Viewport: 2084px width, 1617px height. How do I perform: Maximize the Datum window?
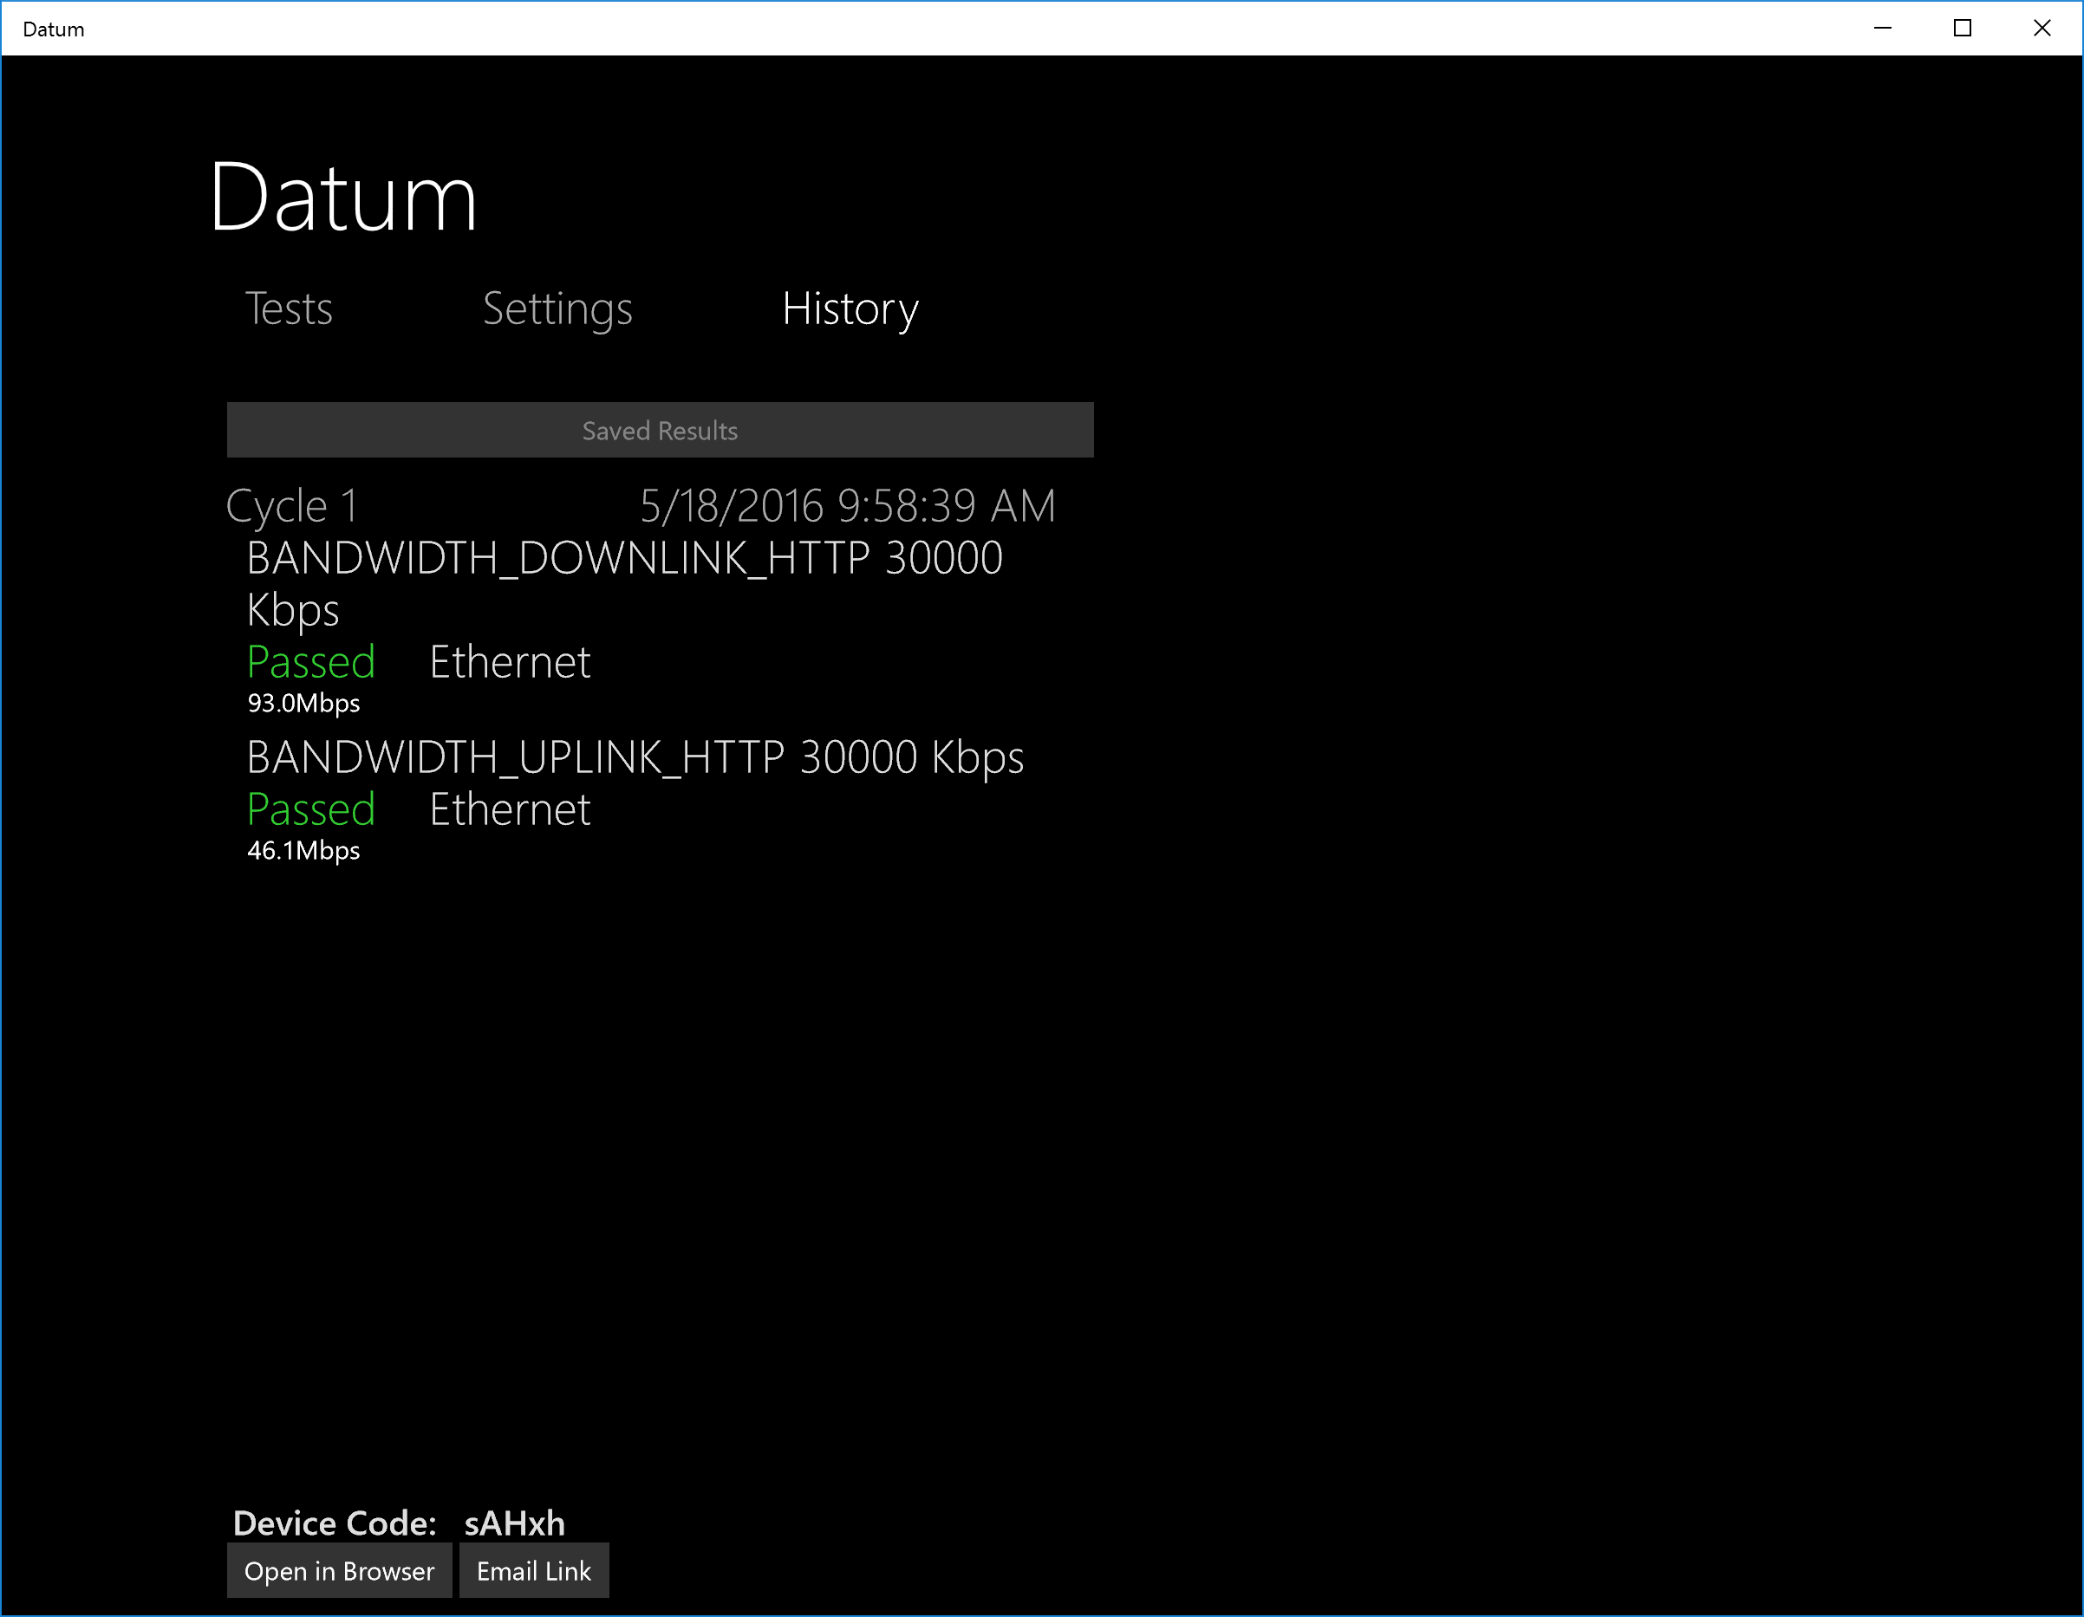[x=1962, y=29]
